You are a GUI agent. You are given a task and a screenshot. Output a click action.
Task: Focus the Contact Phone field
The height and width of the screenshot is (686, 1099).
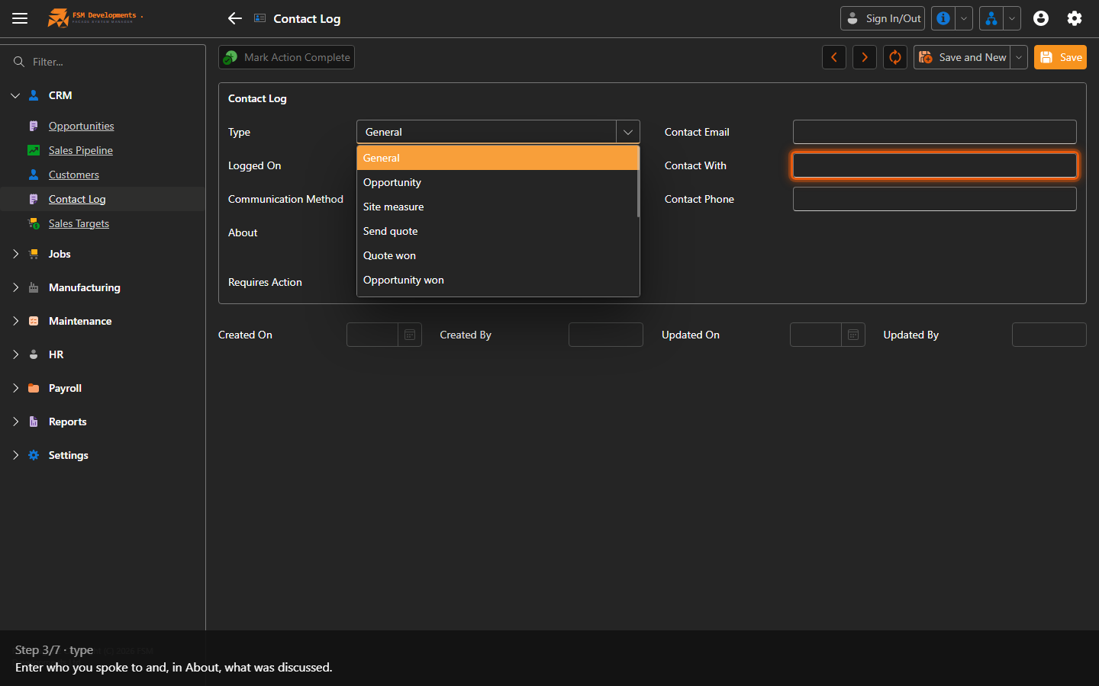point(935,199)
